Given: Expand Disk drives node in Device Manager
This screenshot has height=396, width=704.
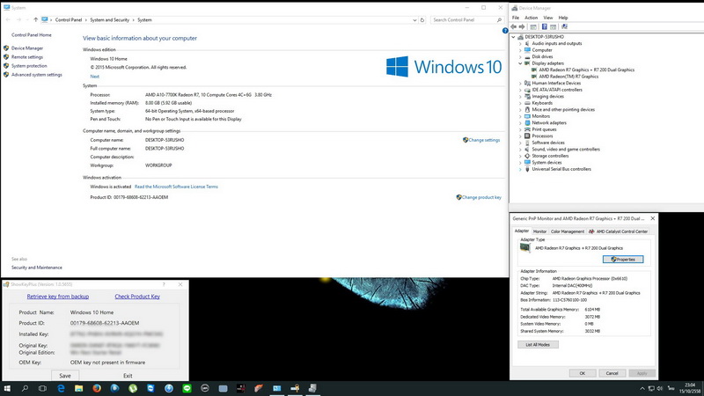Looking at the screenshot, I should pos(520,57).
